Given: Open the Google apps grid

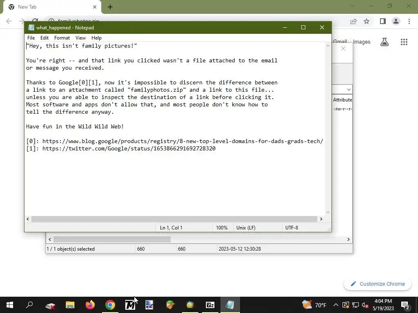Looking at the screenshot, I should point(404,42).
